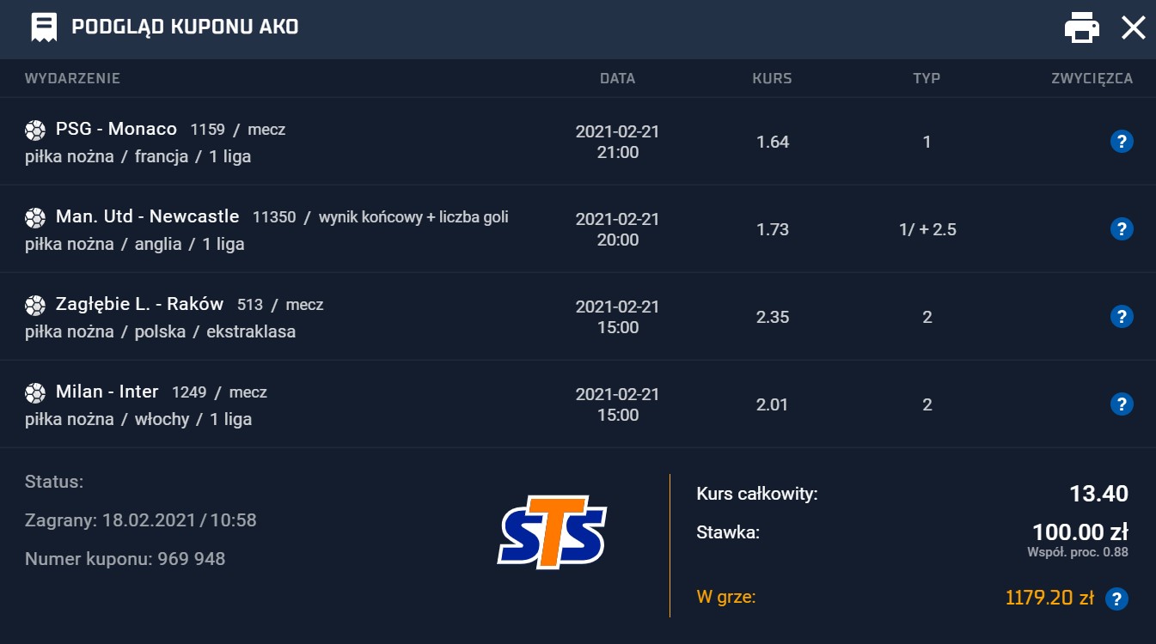Click the coupon receipt icon in header
Screen dimensions: 1156x644
point(44,27)
